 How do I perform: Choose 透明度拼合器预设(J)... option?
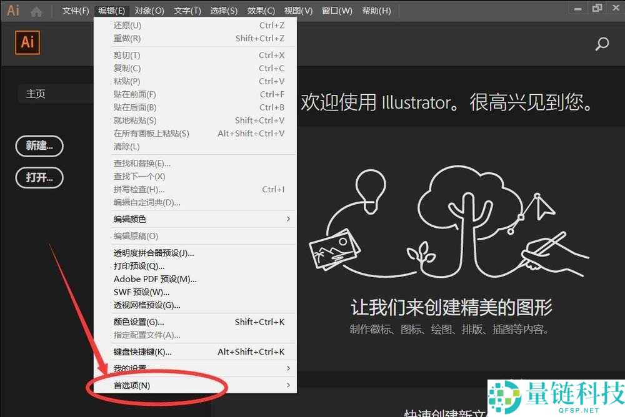[x=154, y=253]
